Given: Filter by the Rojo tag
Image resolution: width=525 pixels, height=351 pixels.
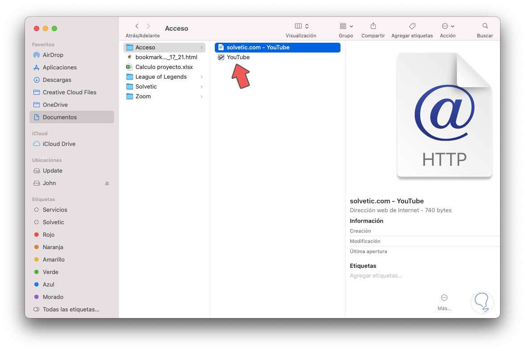Looking at the screenshot, I should coord(72,235).
